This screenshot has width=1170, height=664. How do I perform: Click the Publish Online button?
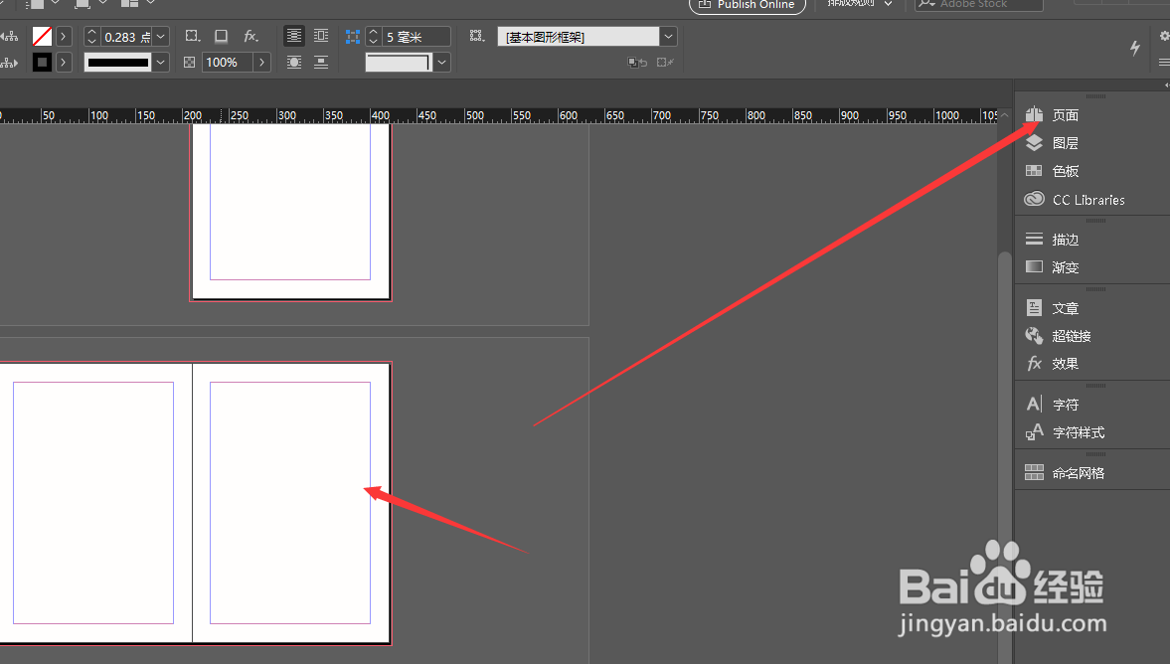pyautogui.click(x=747, y=5)
